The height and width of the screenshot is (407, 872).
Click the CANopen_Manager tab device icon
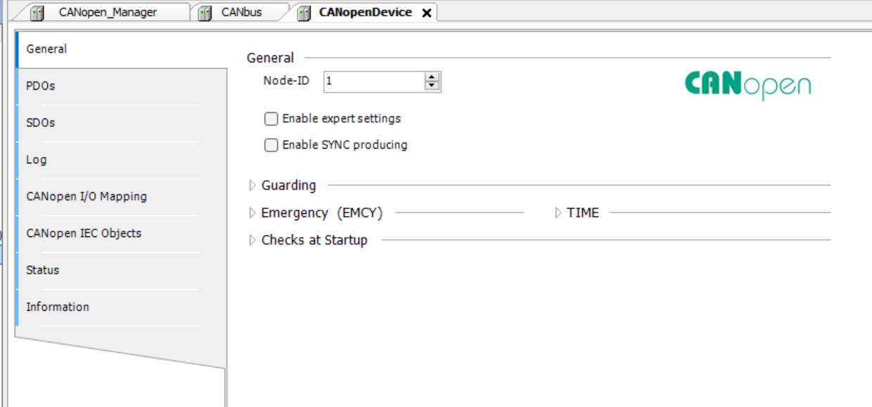click(x=37, y=13)
